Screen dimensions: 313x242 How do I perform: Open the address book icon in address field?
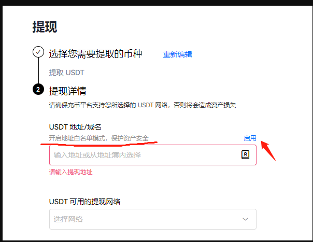[245, 155]
